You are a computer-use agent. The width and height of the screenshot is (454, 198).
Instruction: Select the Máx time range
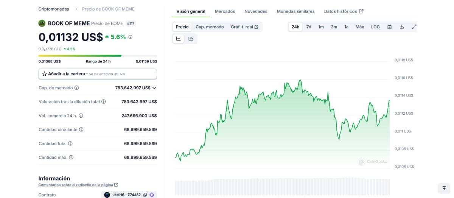(359, 27)
